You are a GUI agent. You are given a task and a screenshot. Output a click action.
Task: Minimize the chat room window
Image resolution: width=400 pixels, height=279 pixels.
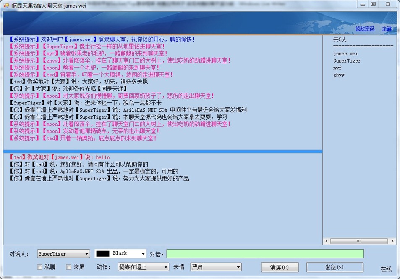(363, 4)
